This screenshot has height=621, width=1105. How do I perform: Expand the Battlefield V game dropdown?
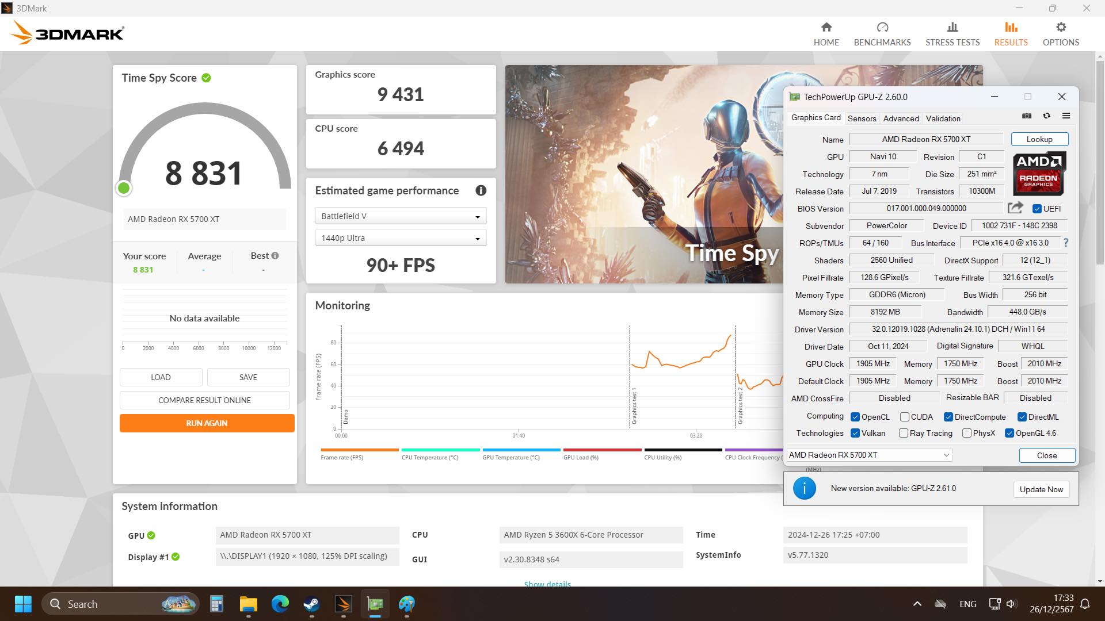pos(401,216)
